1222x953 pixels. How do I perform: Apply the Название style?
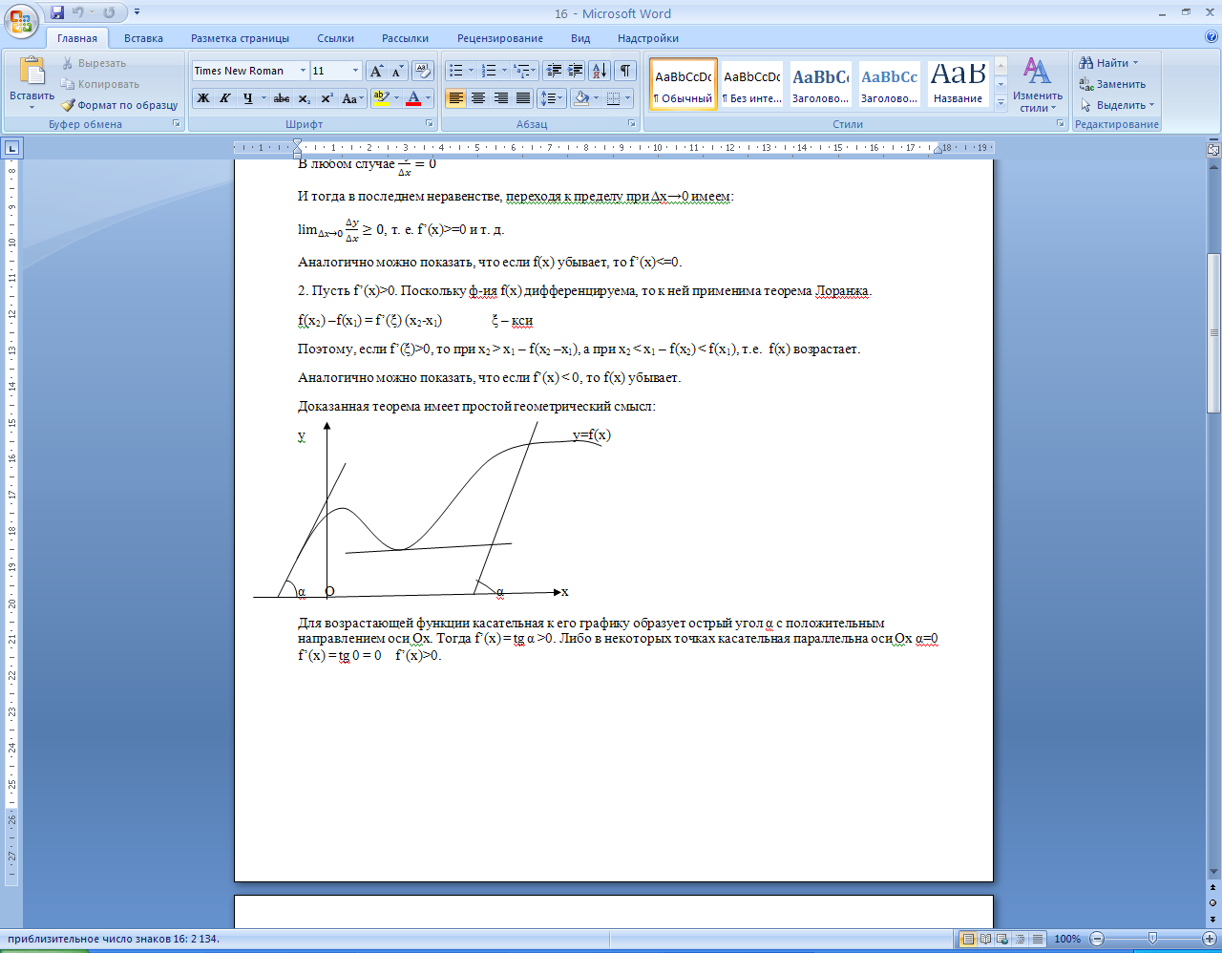pyautogui.click(x=959, y=84)
